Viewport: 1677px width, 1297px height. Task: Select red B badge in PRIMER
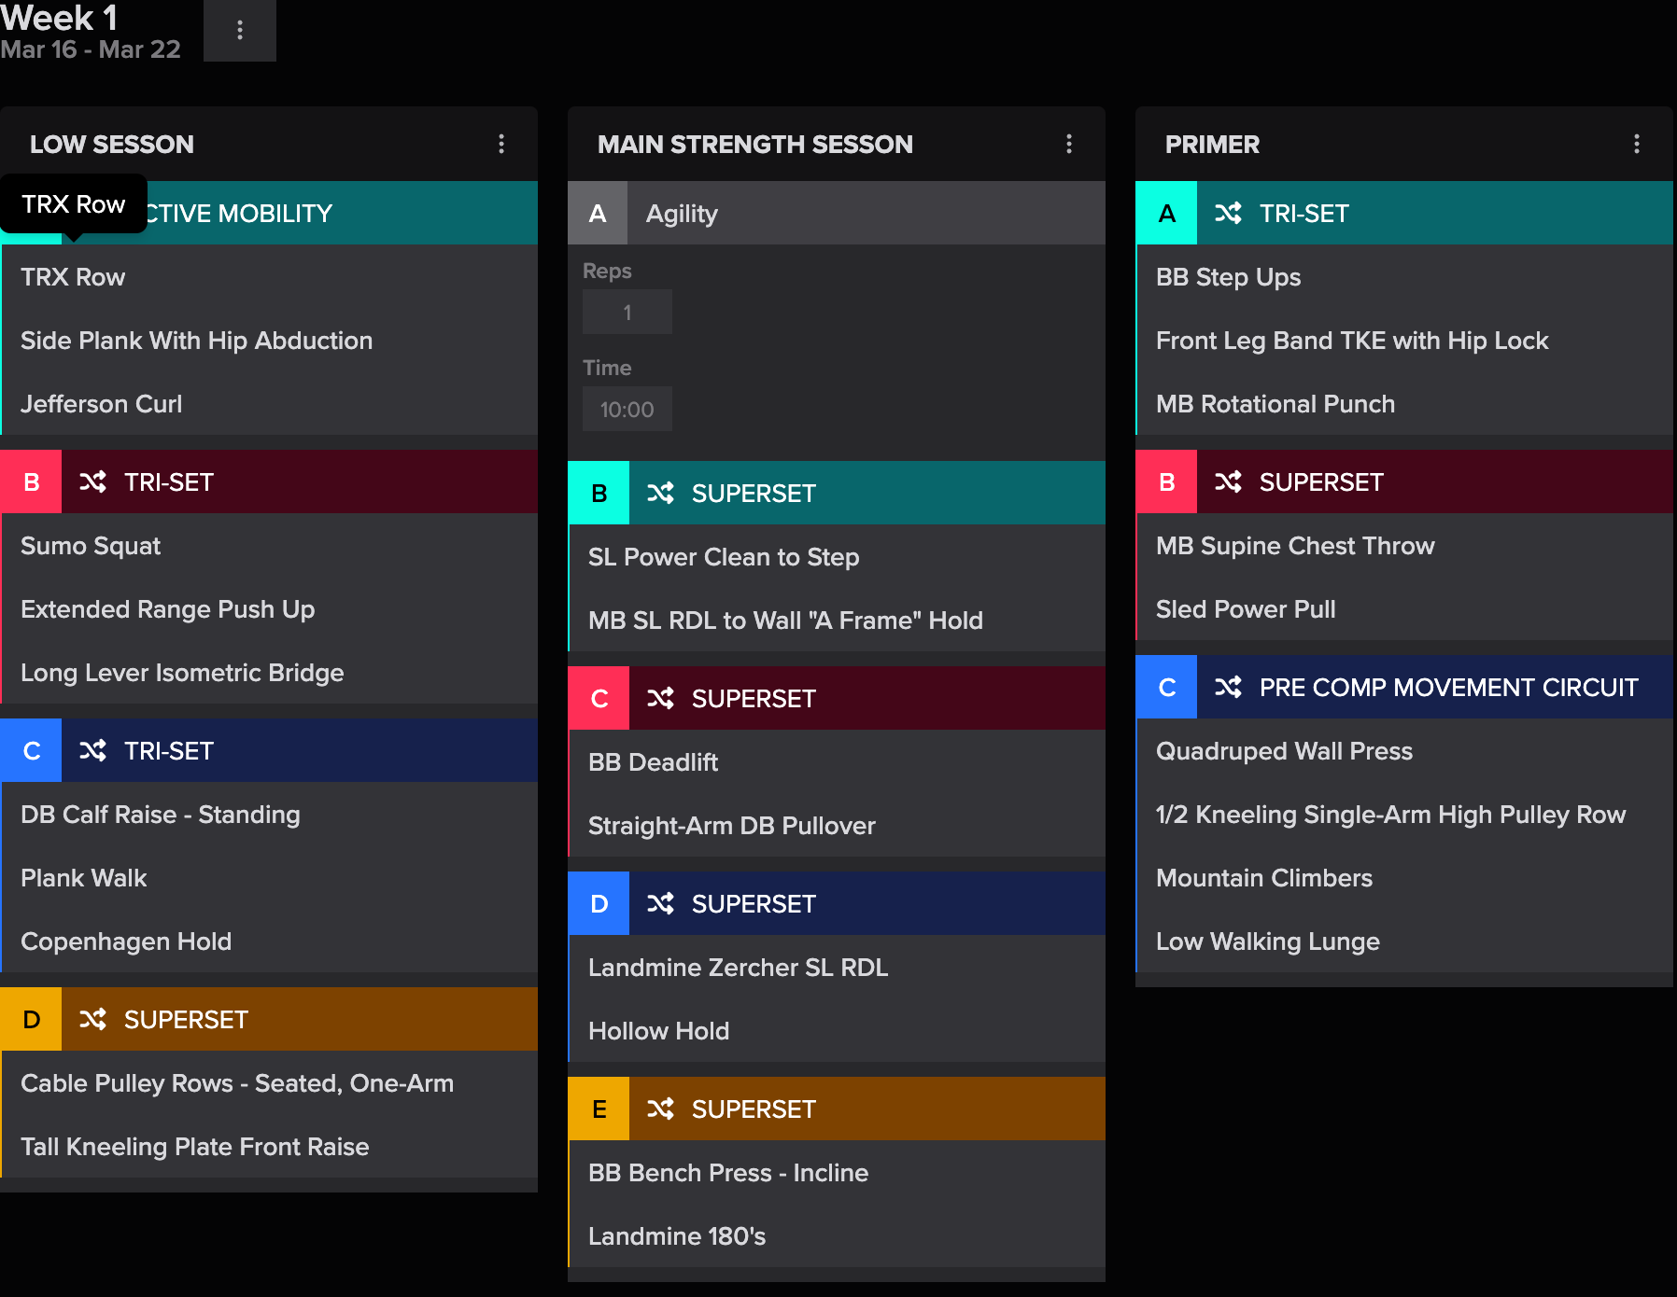point(1166,481)
